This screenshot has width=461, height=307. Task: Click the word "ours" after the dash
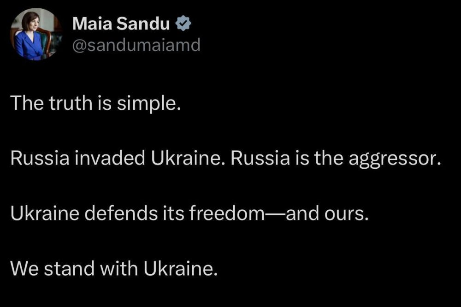click(344, 214)
